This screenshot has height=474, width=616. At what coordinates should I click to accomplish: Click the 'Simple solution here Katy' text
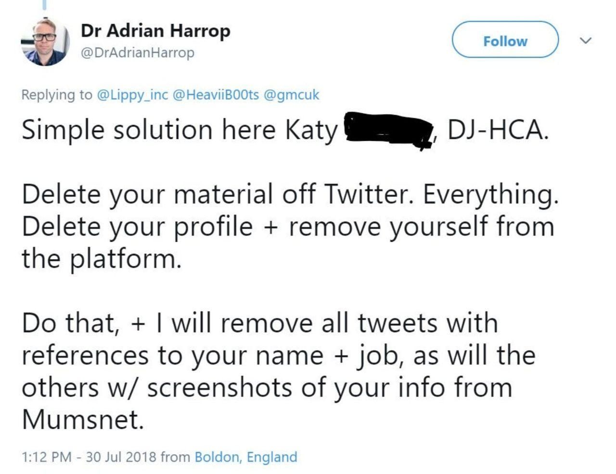(x=180, y=131)
